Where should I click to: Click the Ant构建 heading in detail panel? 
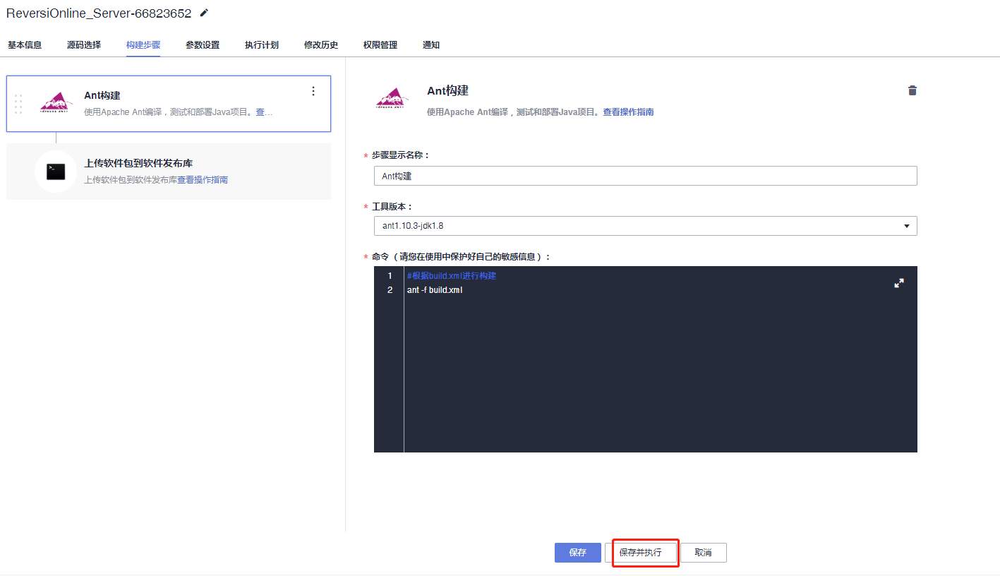[448, 91]
